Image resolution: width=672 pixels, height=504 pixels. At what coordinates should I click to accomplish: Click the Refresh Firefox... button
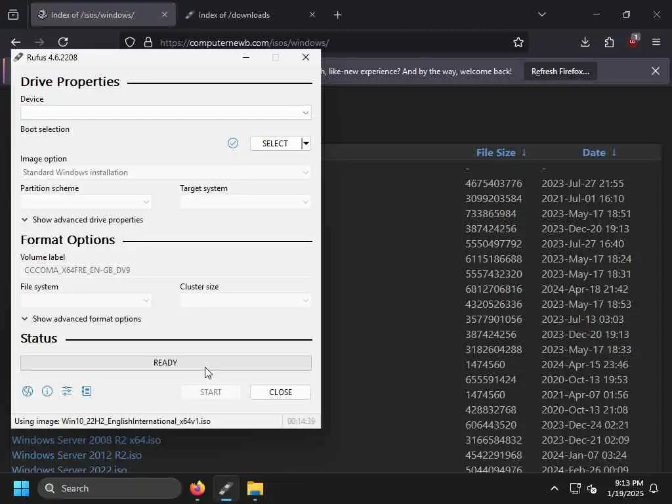click(x=560, y=72)
